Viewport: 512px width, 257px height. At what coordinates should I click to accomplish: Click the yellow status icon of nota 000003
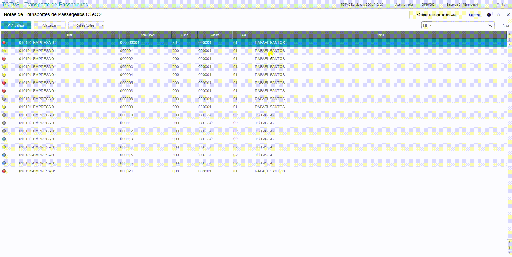point(4,67)
